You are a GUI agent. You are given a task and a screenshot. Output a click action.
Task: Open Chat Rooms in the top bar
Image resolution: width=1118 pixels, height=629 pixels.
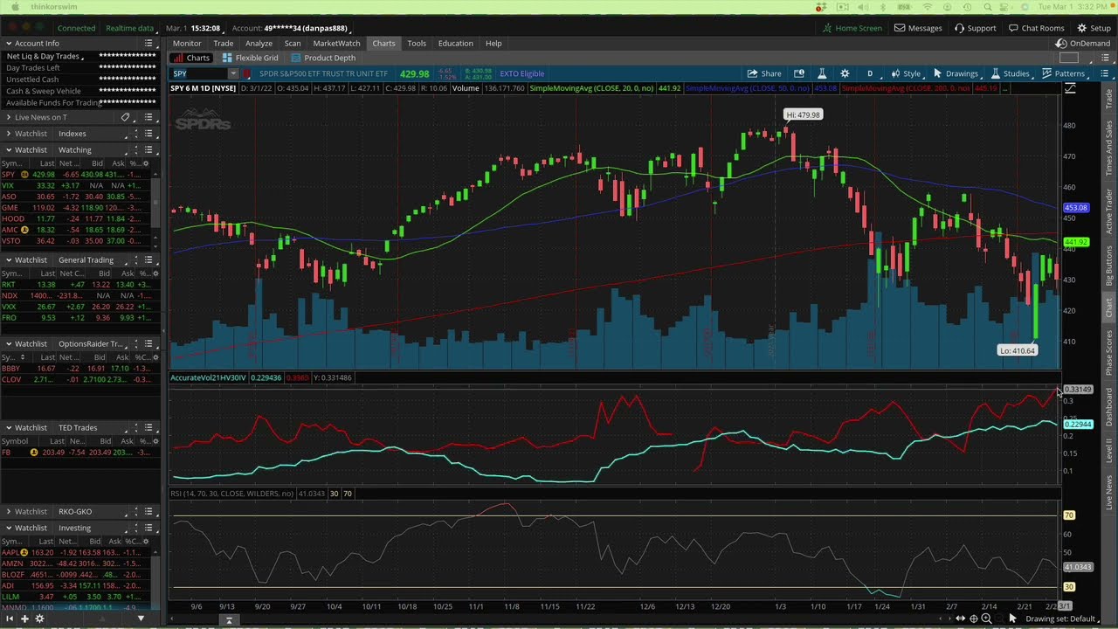[1037, 28]
